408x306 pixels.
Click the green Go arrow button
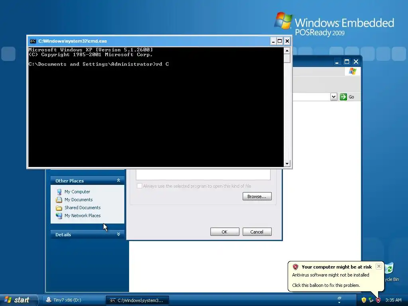pyautogui.click(x=343, y=97)
